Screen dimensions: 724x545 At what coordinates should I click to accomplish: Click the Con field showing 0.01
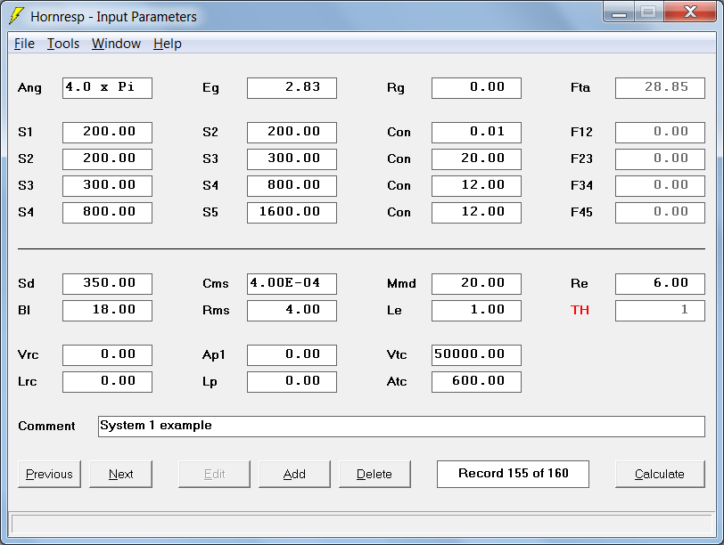click(x=476, y=133)
